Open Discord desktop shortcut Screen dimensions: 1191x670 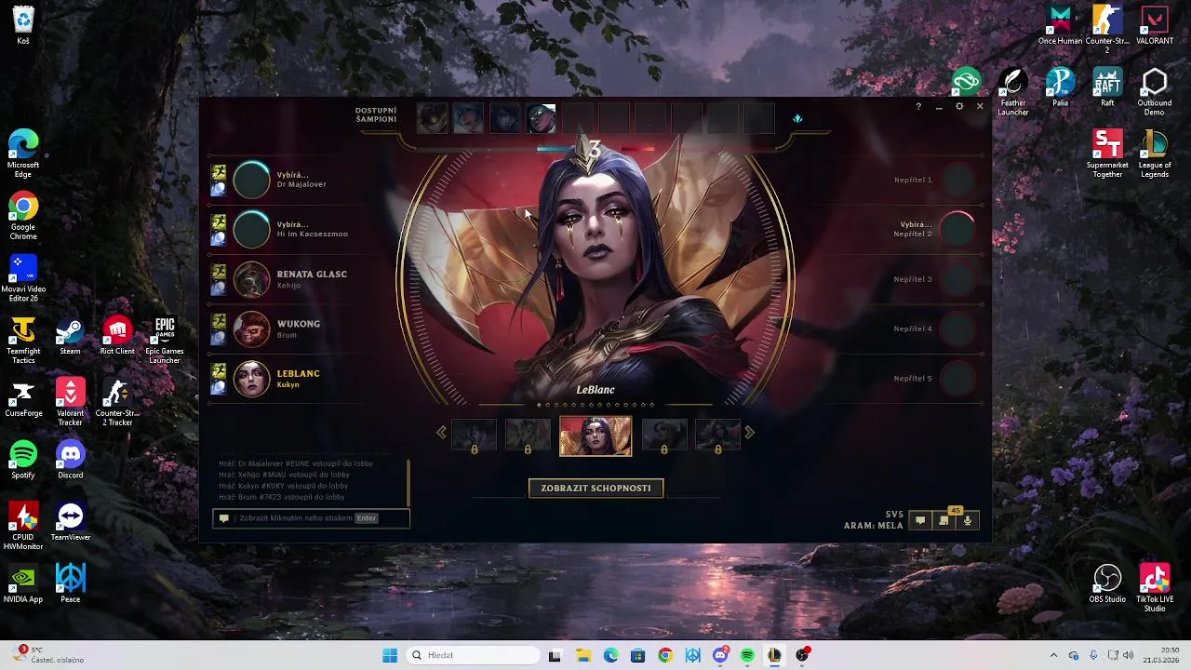tap(70, 460)
